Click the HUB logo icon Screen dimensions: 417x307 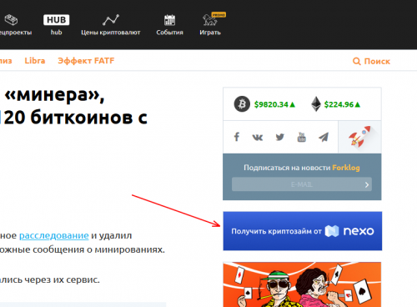56,20
